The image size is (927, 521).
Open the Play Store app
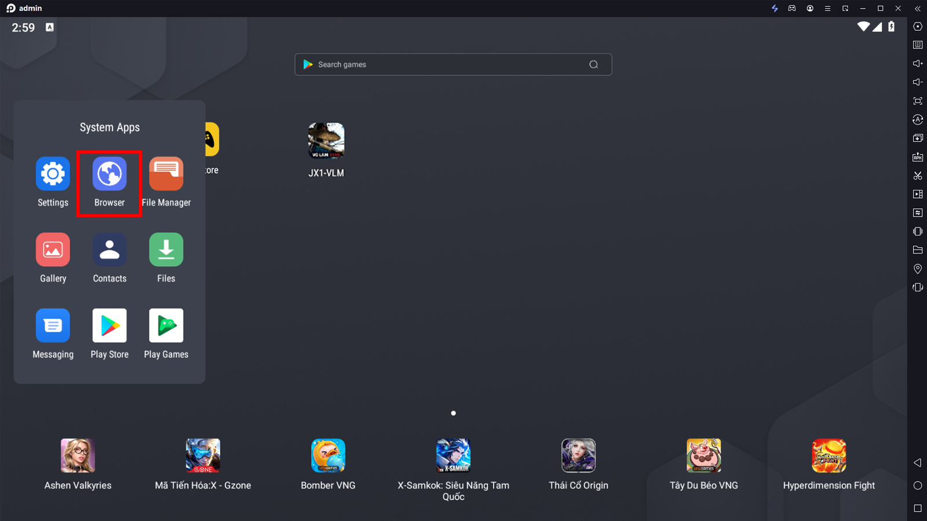point(110,326)
